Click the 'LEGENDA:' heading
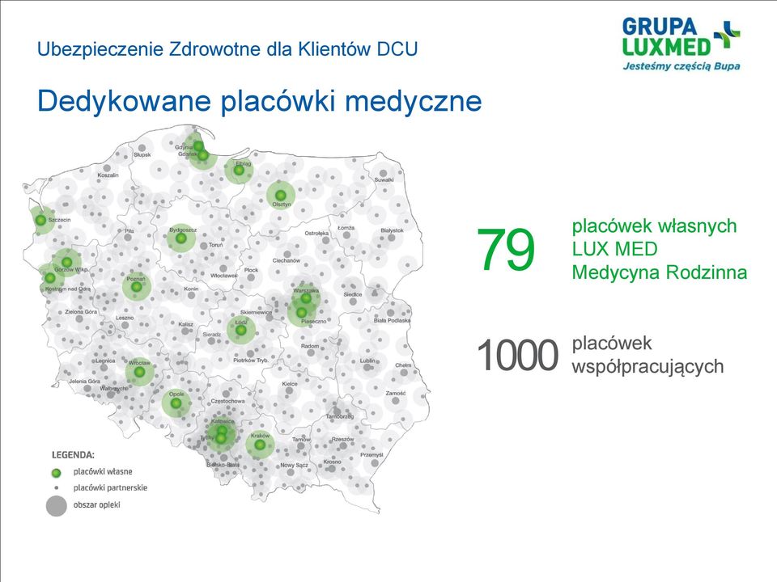 coord(74,455)
